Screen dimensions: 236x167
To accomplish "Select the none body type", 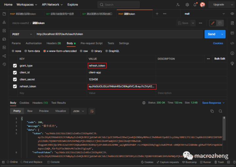I will (x=13, y=51).
